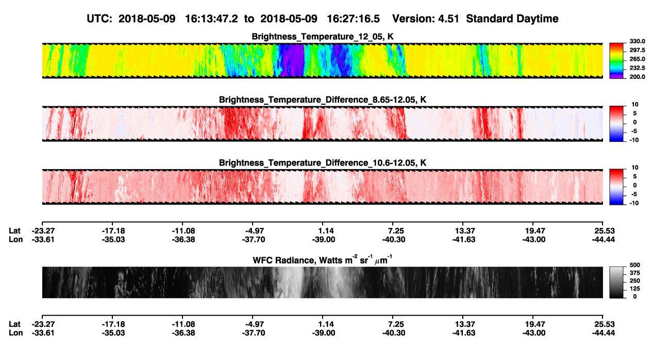The width and height of the screenshot is (670, 344).
Task: Click the UTC end time 16:27:16.5
Action: (354, 19)
